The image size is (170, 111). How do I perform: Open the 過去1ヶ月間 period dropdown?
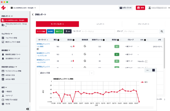[x=66, y=73]
